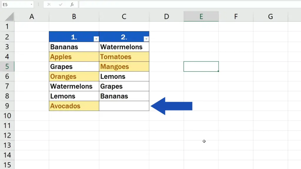Click the Cancel X icon in formula bar
Screen dimensions: 301x169
tap(49, 4)
